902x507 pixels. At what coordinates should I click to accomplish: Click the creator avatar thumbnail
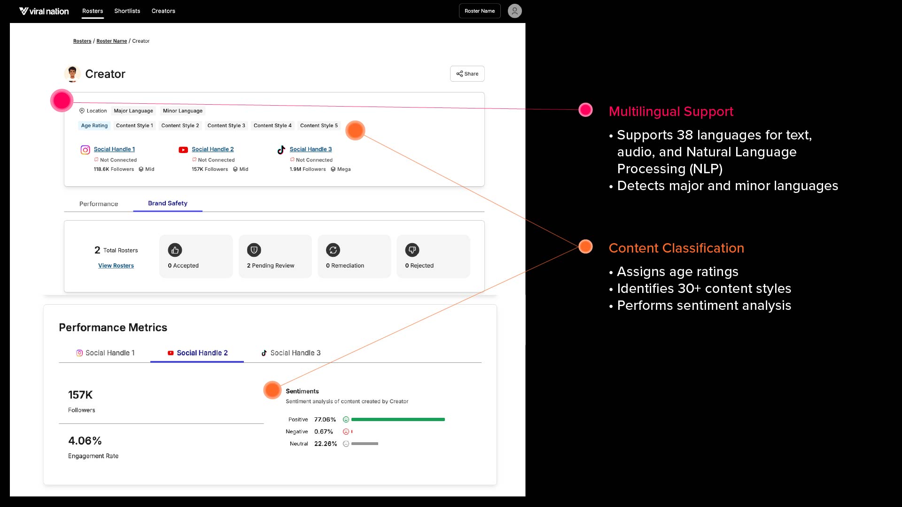[72, 74]
